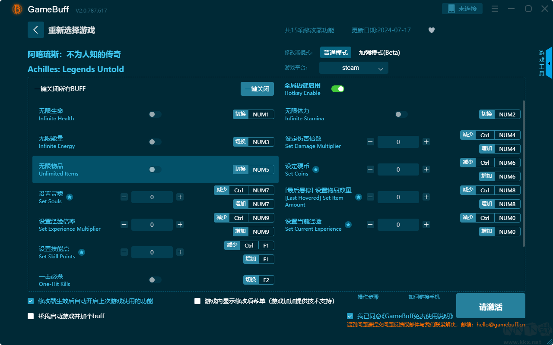Viewport: 553px width, 345px height.
Task: Click the F2 hotkey for One-Hit Kills
Action: point(266,280)
